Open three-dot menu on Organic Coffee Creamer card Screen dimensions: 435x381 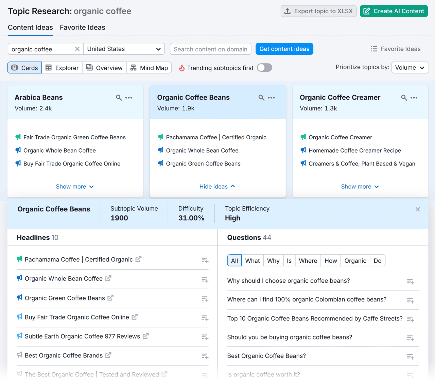(x=414, y=98)
